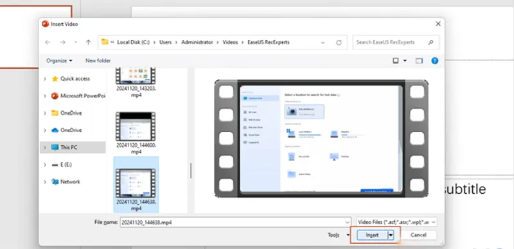Viewport: 514px width, 249px height.
Task: Open the recent locations chevron
Action: point(76,42)
